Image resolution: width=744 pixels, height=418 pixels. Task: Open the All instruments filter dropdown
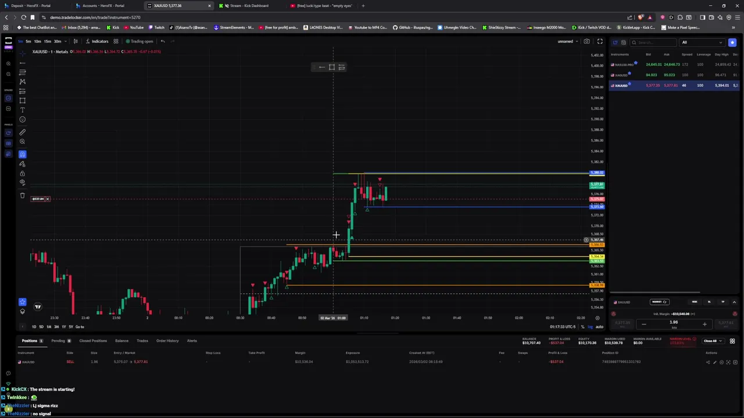(703, 42)
